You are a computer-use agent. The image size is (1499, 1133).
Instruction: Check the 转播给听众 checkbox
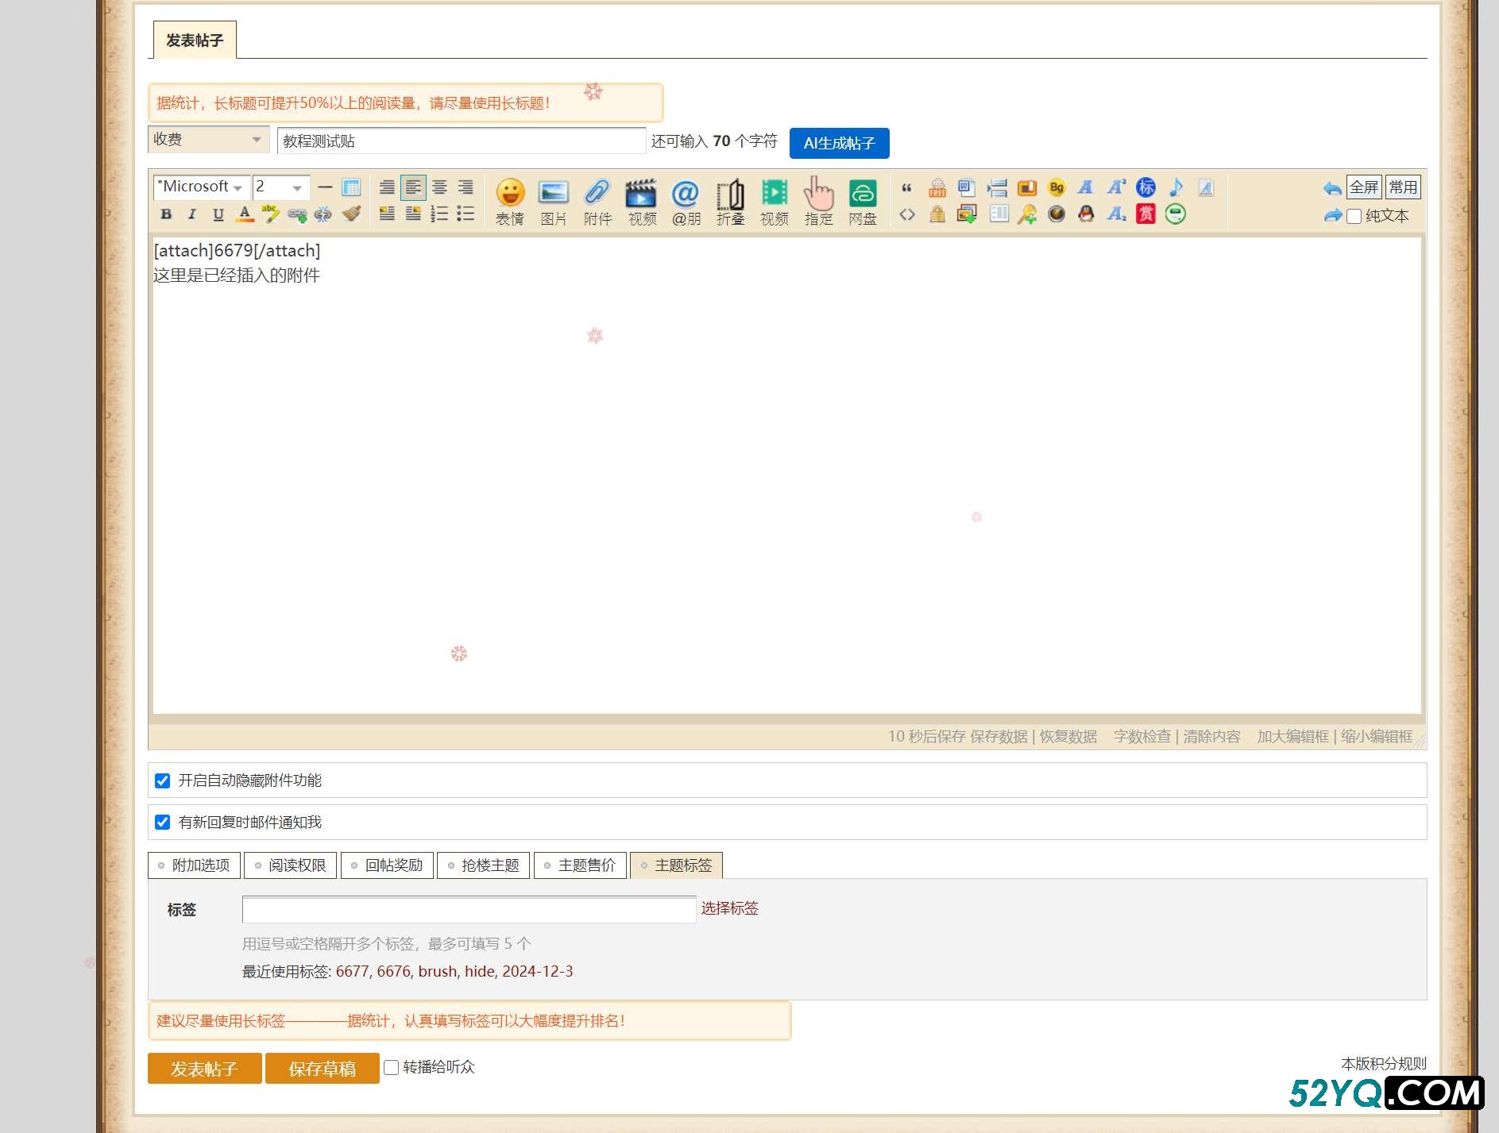[391, 1067]
